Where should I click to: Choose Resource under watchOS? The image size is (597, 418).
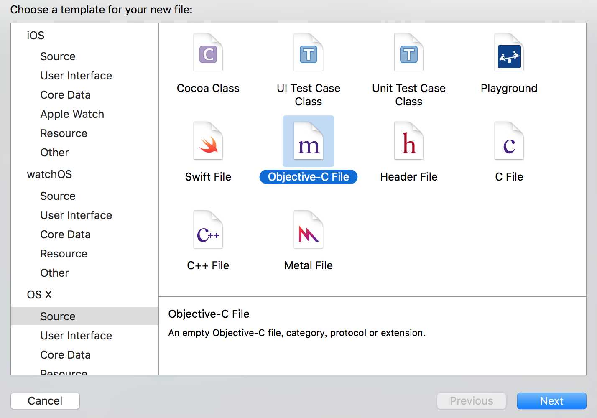[64, 254]
